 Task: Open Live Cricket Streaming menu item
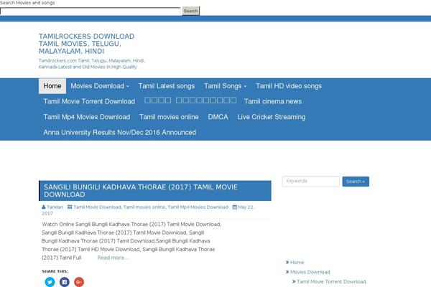click(272, 117)
